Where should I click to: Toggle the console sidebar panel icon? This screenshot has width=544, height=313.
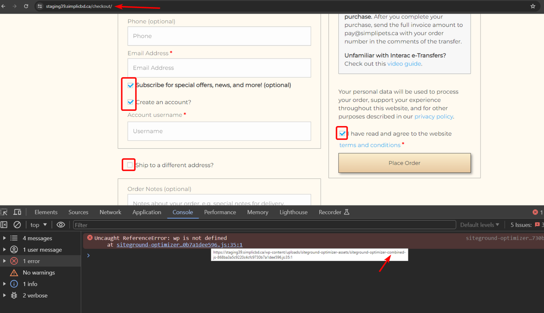[x=4, y=225]
